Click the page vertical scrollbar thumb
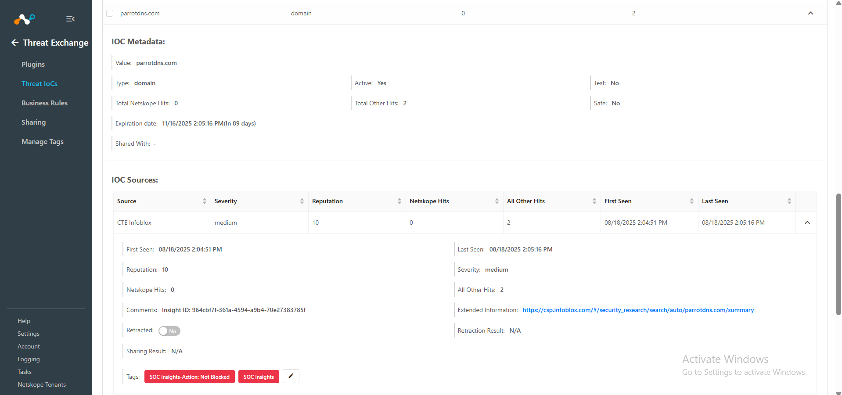Image resolution: width=842 pixels, height=395 pixels. click(x=838, y=254)
